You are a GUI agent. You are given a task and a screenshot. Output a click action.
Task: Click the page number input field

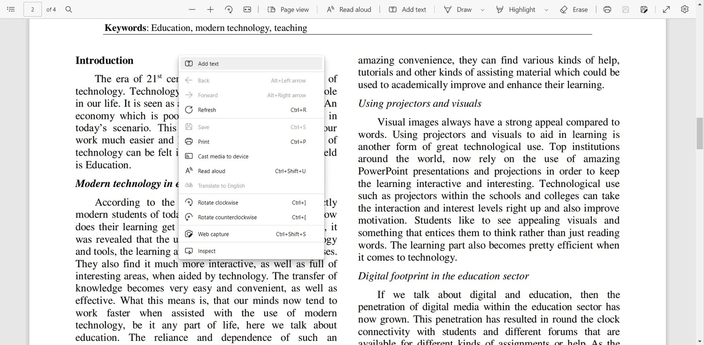pyautogui.click(x=32, y=9)
